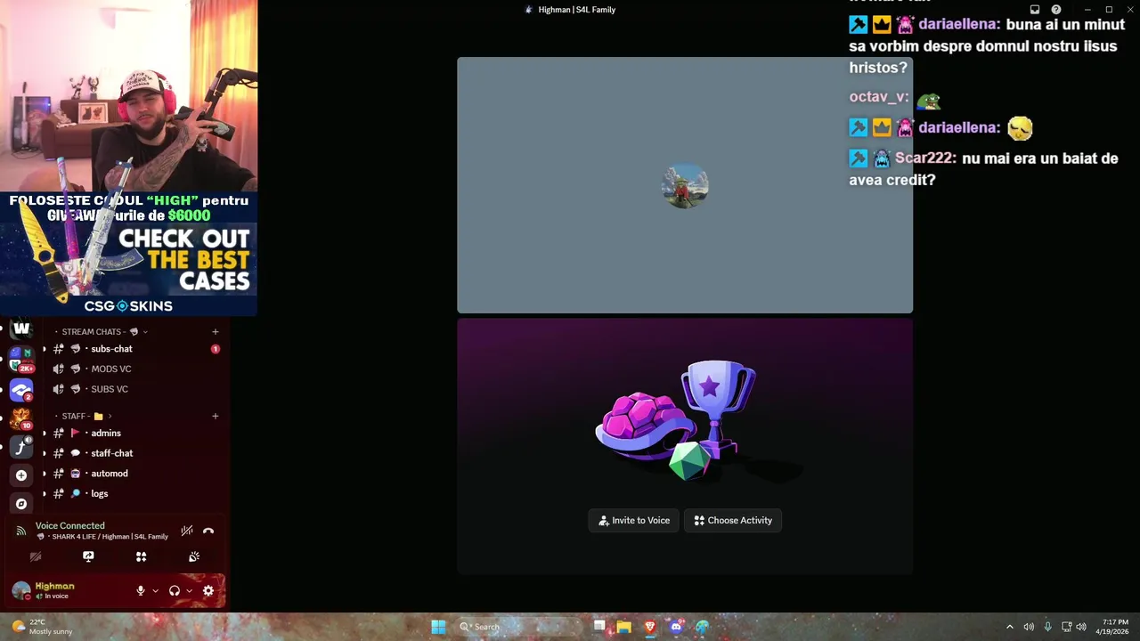Viewport: 1140px width, 641px height.
Task: Open User Settings gear
Action: point(208,590)
